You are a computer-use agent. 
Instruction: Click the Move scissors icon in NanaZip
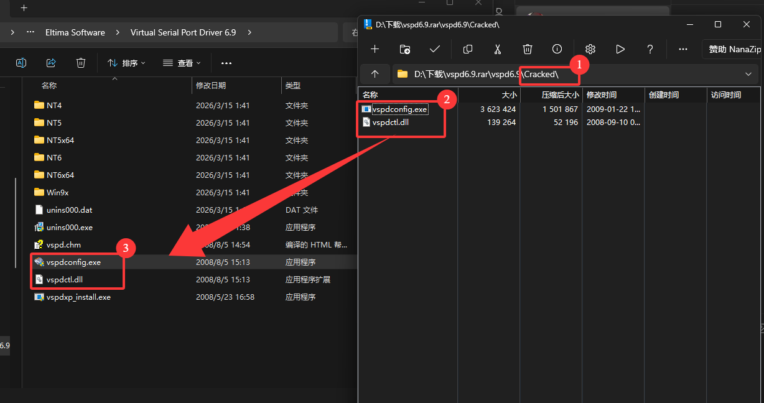498,49
